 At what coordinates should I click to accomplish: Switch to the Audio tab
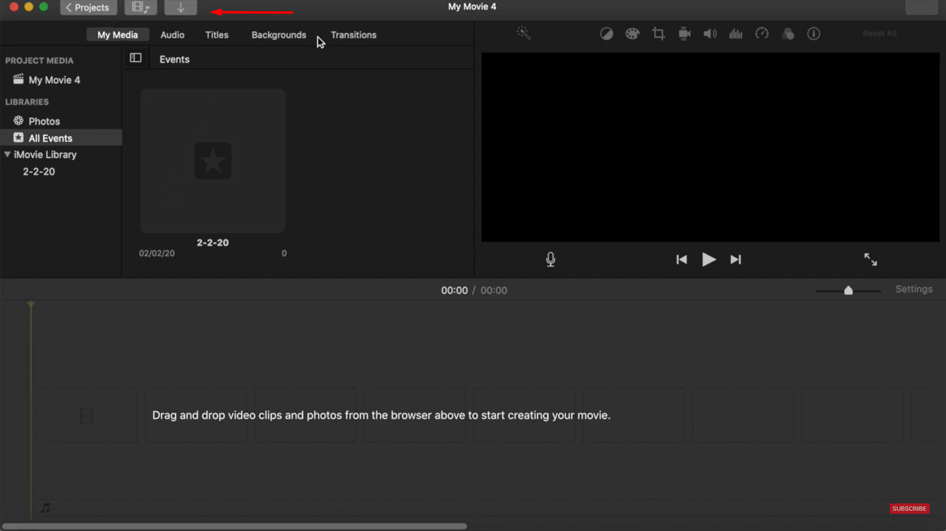point(172,35)
